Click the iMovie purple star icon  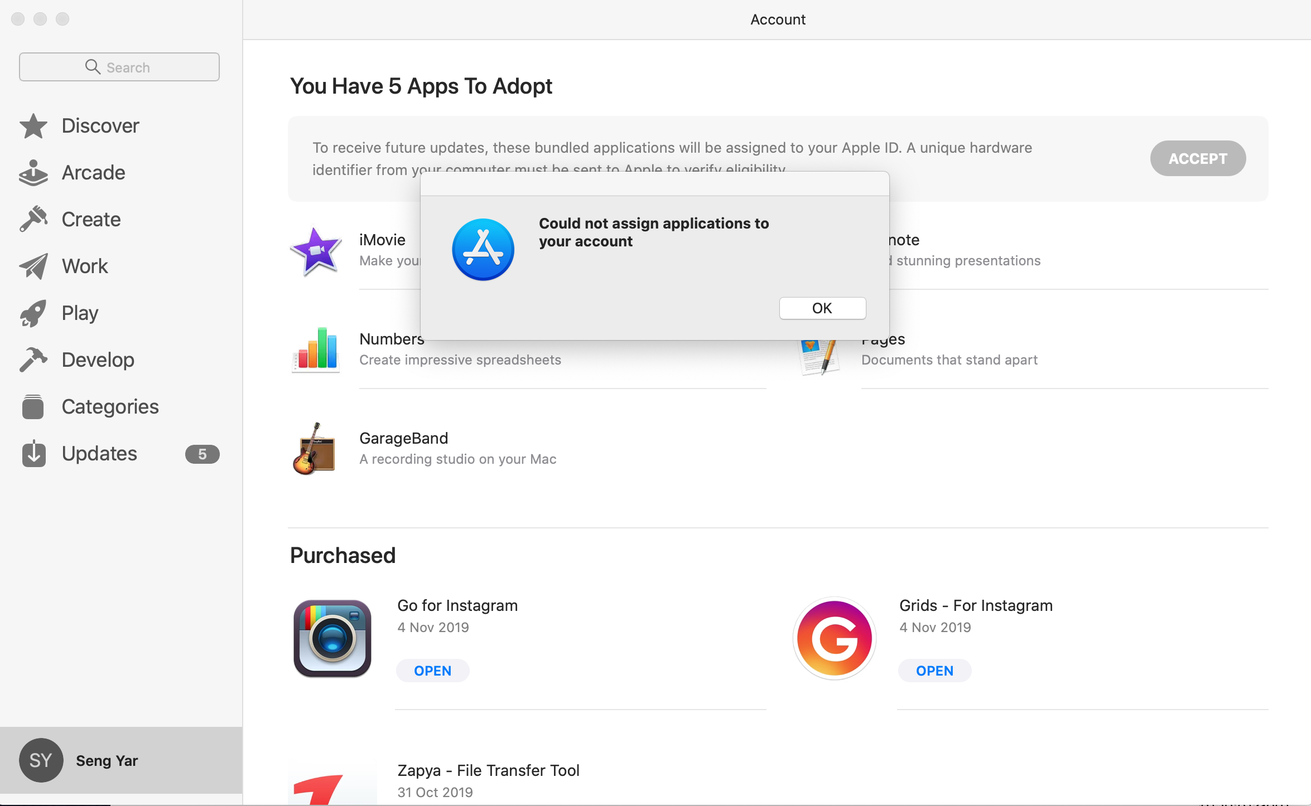(316, 251)
